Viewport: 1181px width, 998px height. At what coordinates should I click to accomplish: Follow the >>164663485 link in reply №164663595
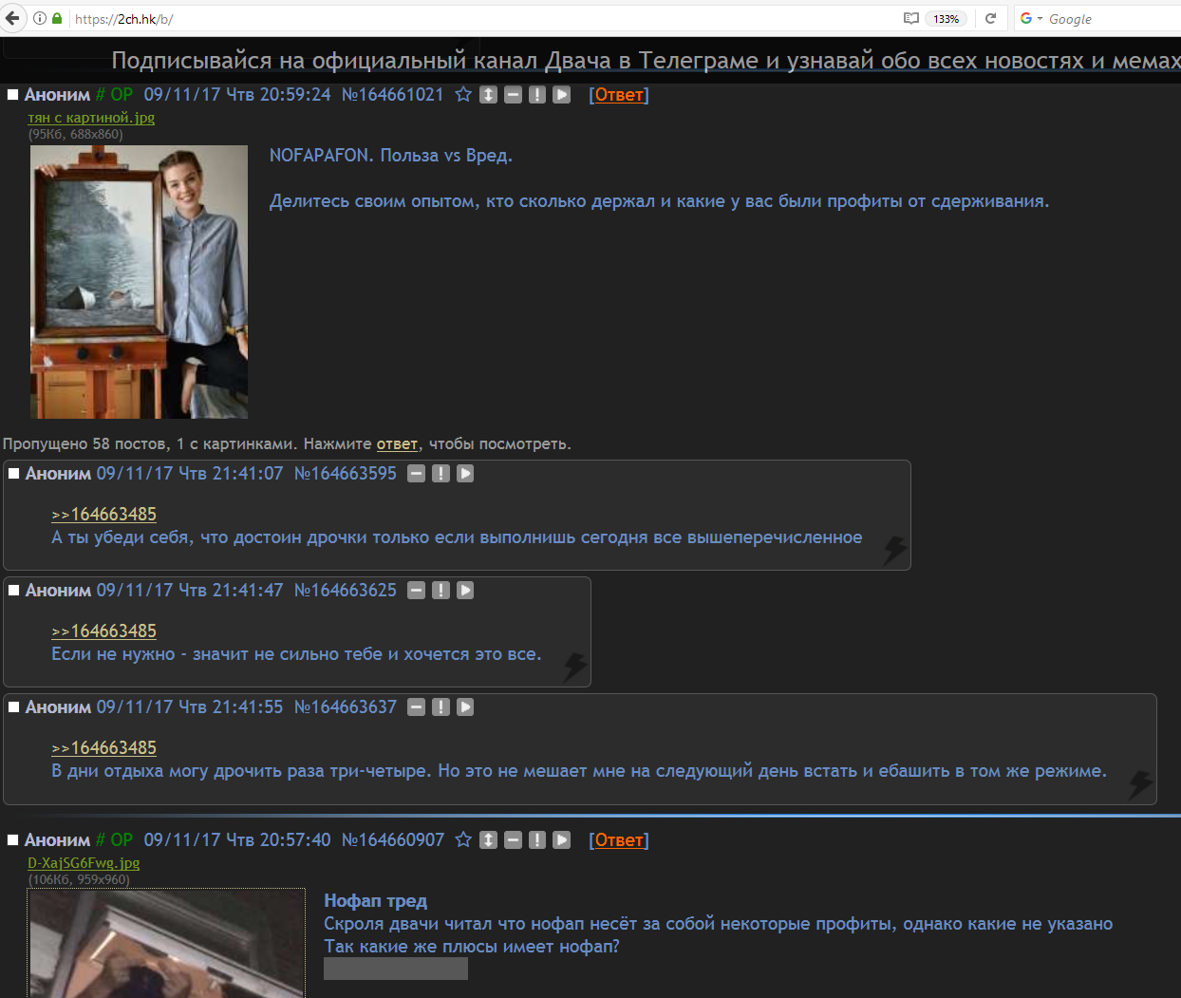103,514
